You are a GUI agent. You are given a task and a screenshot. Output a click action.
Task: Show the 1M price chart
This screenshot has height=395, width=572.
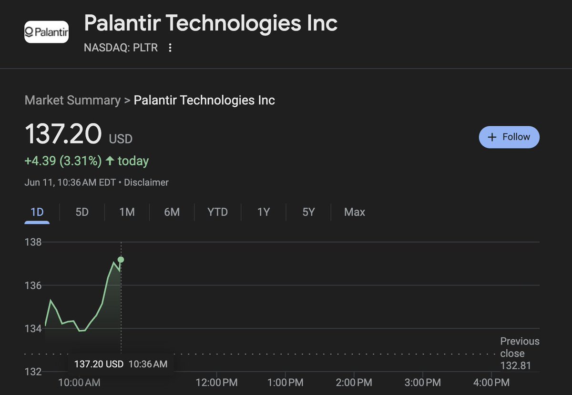click(x=127, y=212)
